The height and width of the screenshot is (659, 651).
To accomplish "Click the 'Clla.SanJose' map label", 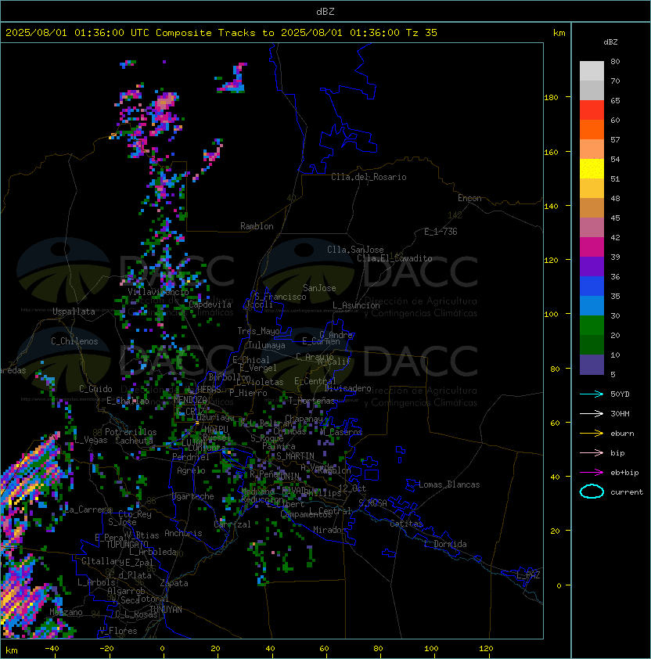I will tap(355, 250).
